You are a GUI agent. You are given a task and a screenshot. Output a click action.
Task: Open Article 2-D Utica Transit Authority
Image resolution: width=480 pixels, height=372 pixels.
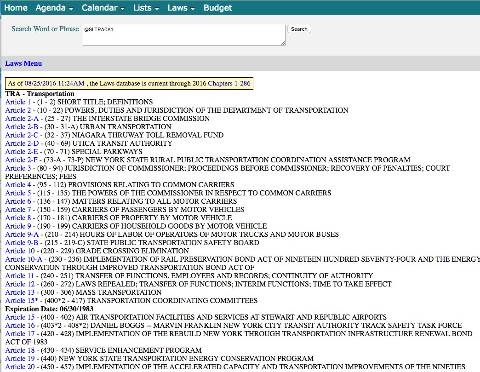pos(22,143)
